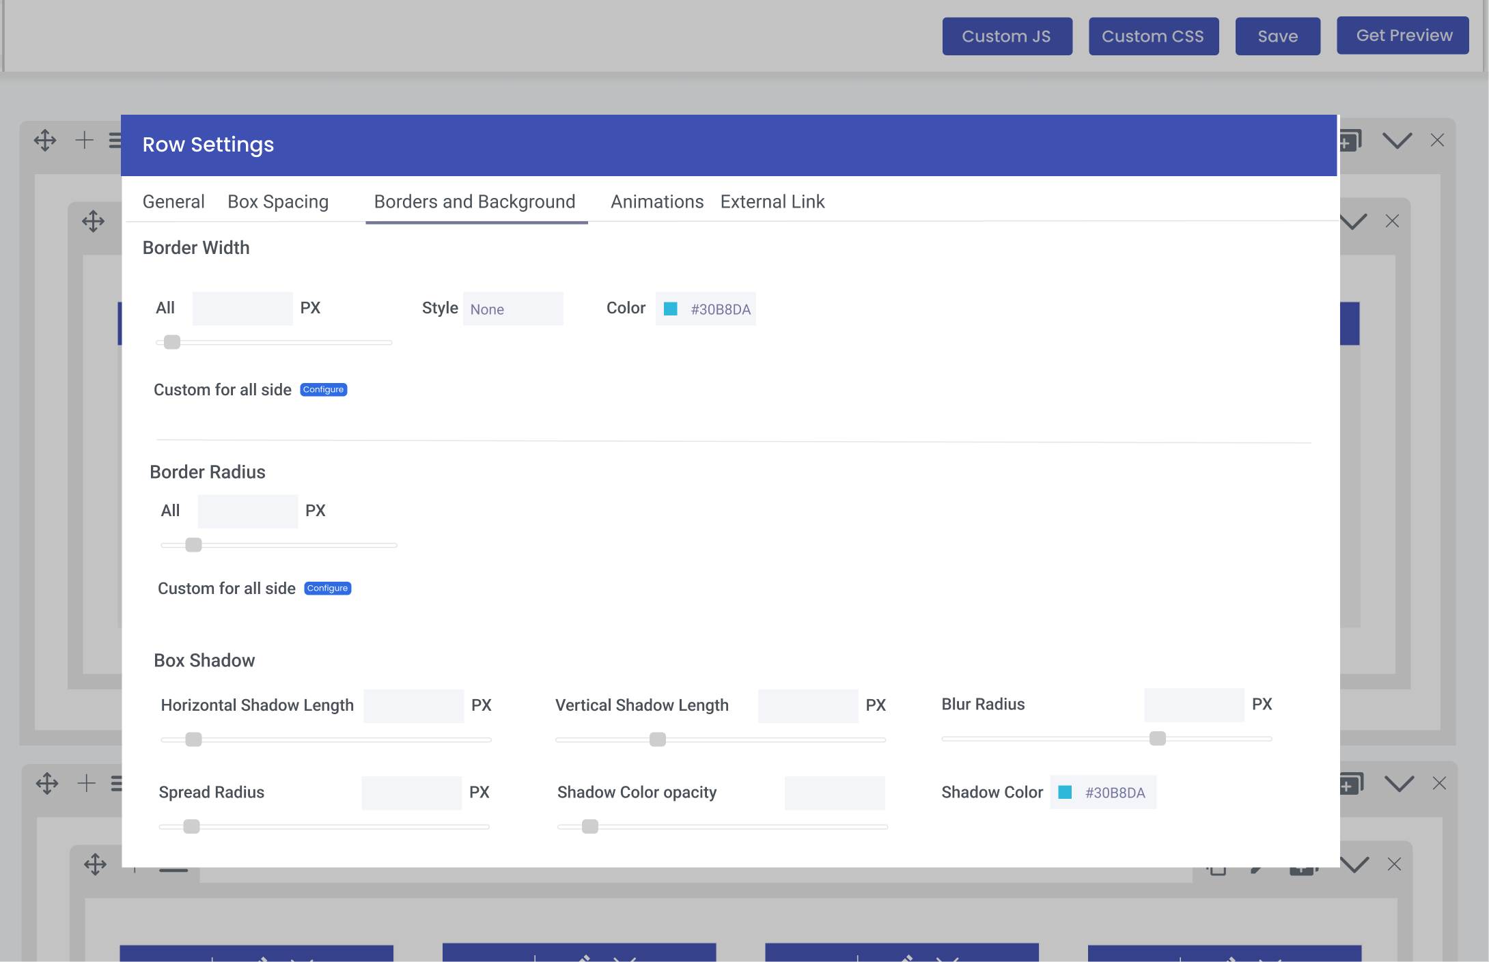1489x962 pixels.
Task: Click the first row's move icon
Action: [x=45, y=140]
